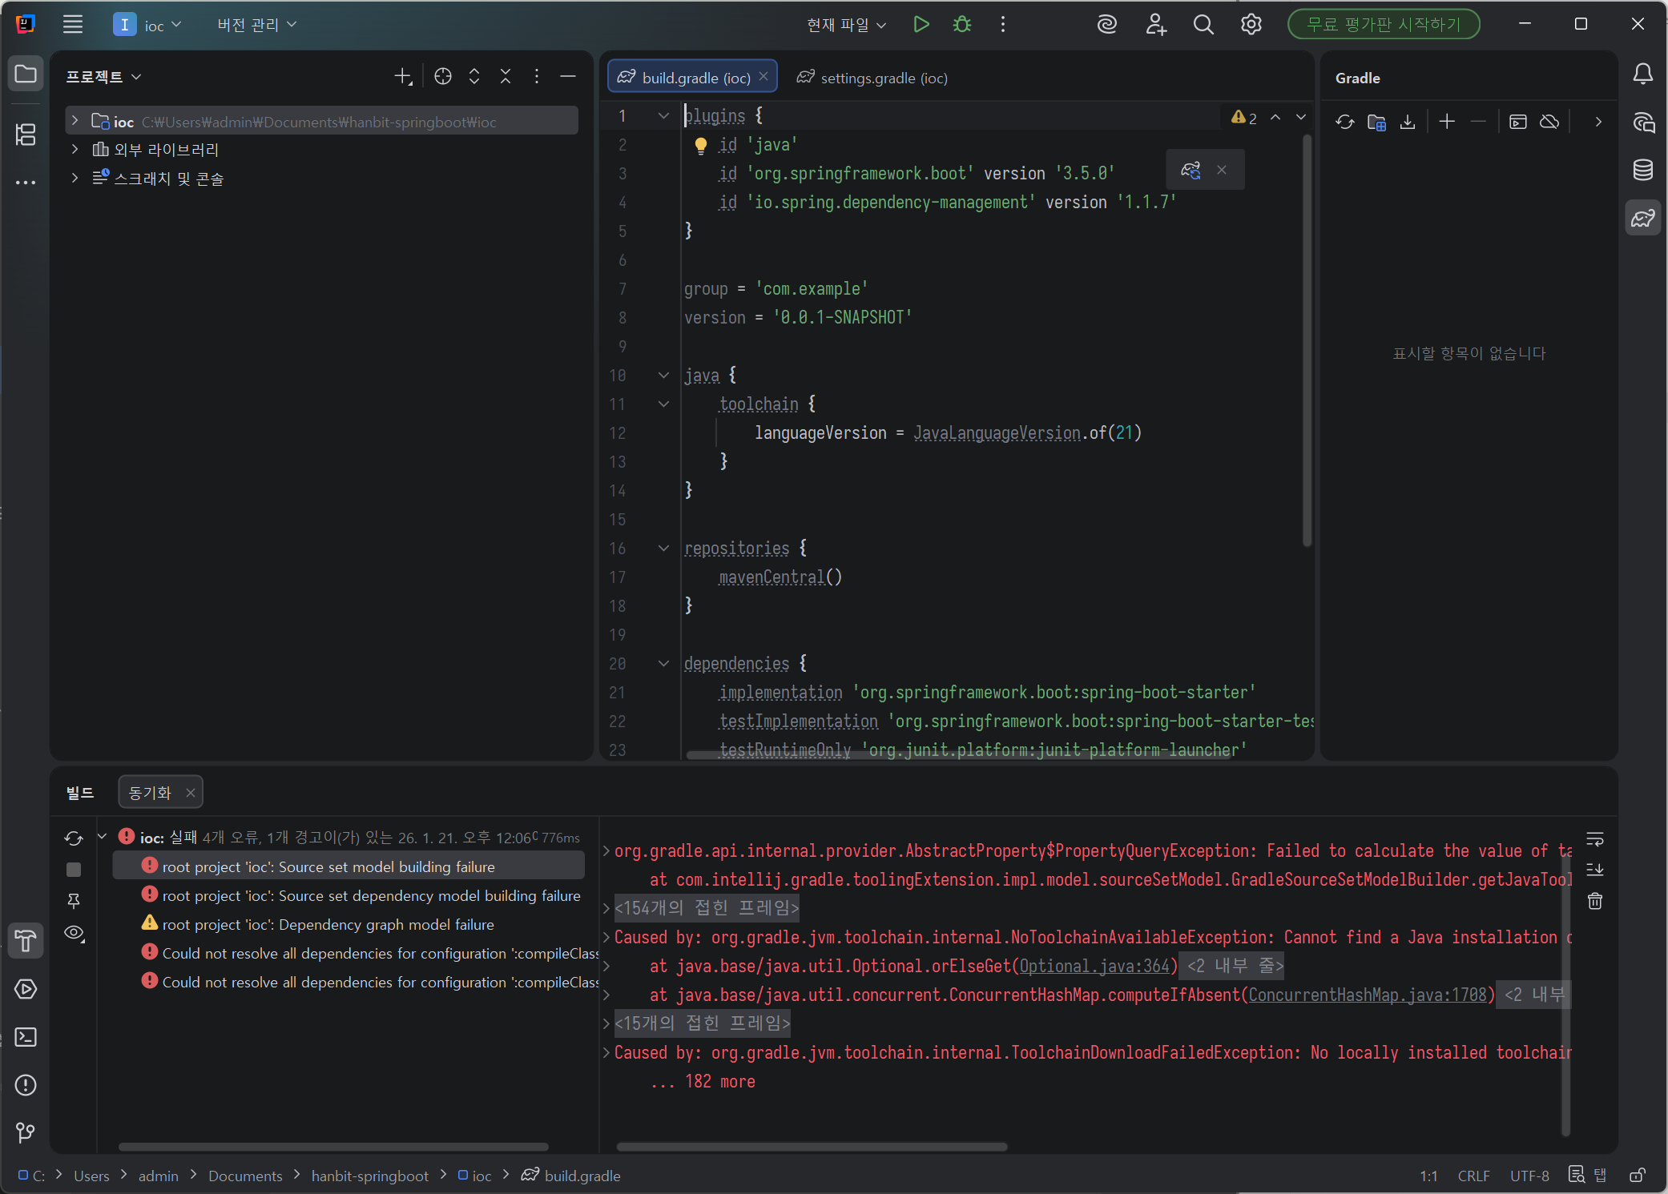Screen dimensions: 1668x1194
Task: Open the Git version control tool window
Action: tap(26, 1132)
